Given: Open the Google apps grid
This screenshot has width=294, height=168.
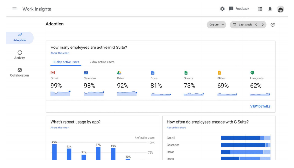Looking at the screenshot, I should [x=260, y=9].
